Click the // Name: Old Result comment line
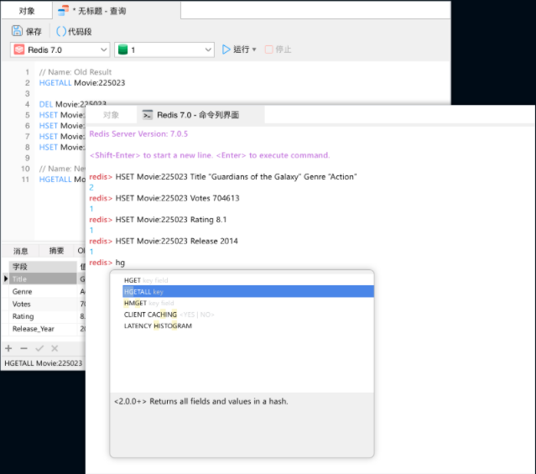Screen dimensions: 536x474 point(75,72)
